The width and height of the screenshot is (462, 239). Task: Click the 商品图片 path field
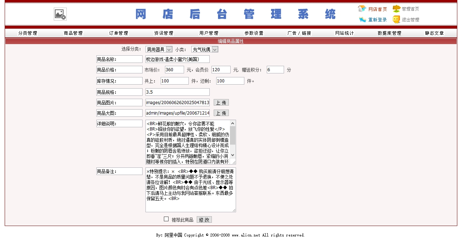[x=178, y=103]
